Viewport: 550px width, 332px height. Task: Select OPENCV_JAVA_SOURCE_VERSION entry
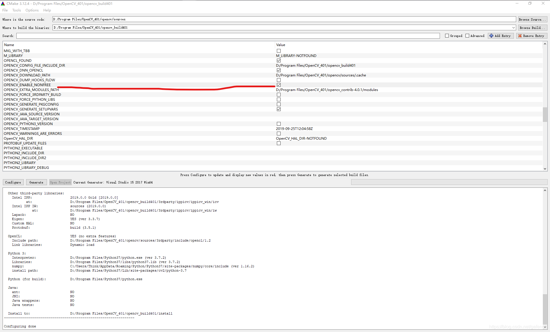[x=32, y=114]
